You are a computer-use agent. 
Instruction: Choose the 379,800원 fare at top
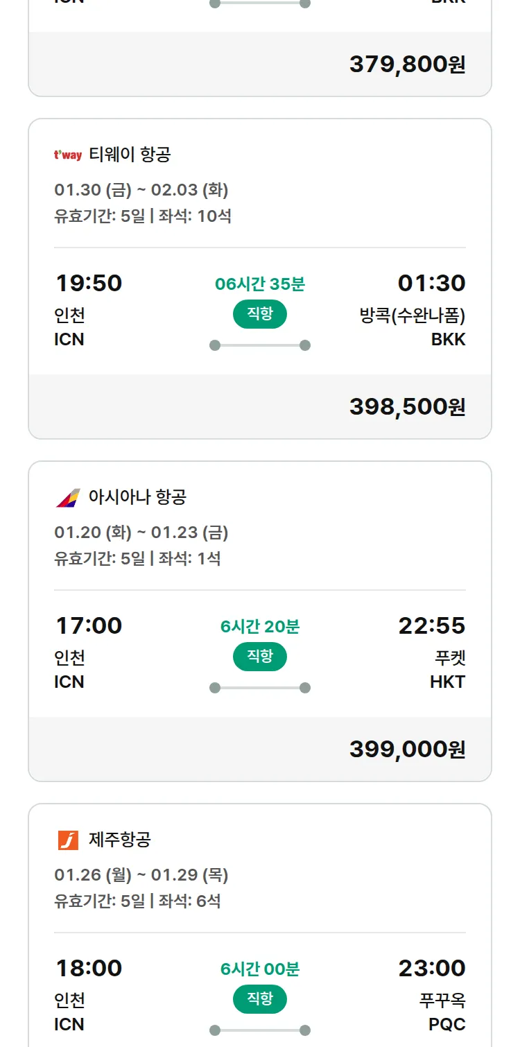tap(407, 64)
